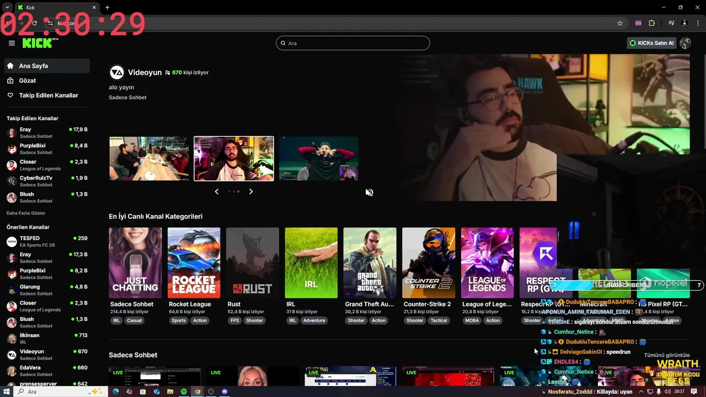Open Gözat in the sidebar

(46, 81)
